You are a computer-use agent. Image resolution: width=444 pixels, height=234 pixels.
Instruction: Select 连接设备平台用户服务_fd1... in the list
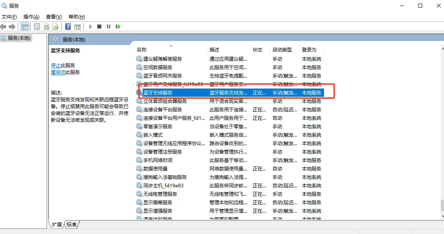click(174, 118)
